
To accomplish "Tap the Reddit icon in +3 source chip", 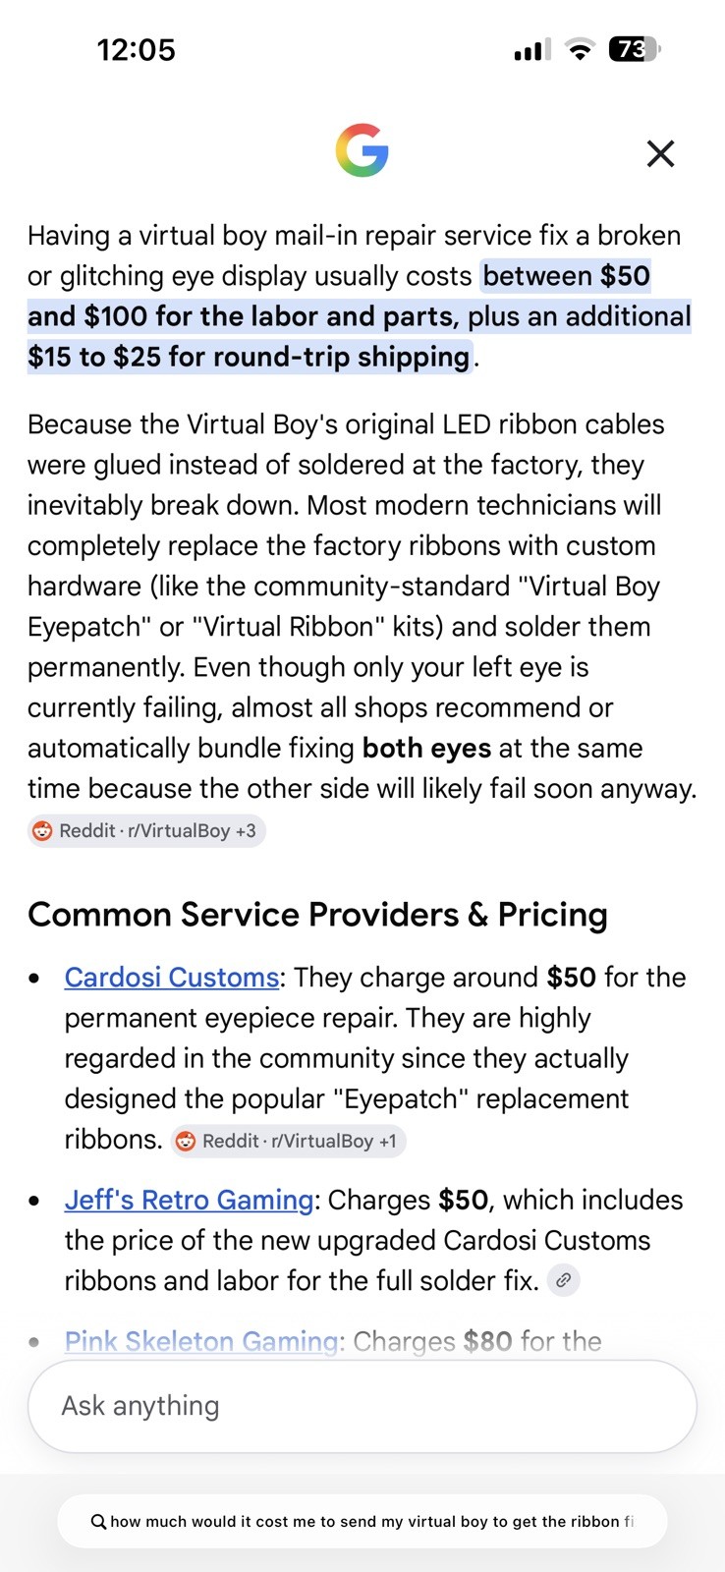I will coord(42,831).
